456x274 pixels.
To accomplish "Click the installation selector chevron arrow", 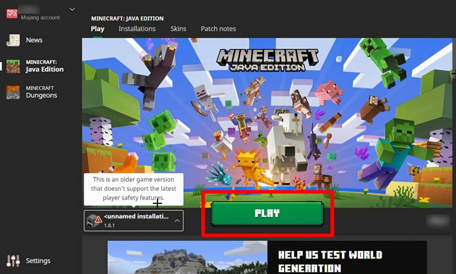I will [177, 221].
